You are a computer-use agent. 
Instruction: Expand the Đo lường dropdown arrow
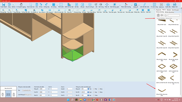pyautogui.click(x=57, y=5)
